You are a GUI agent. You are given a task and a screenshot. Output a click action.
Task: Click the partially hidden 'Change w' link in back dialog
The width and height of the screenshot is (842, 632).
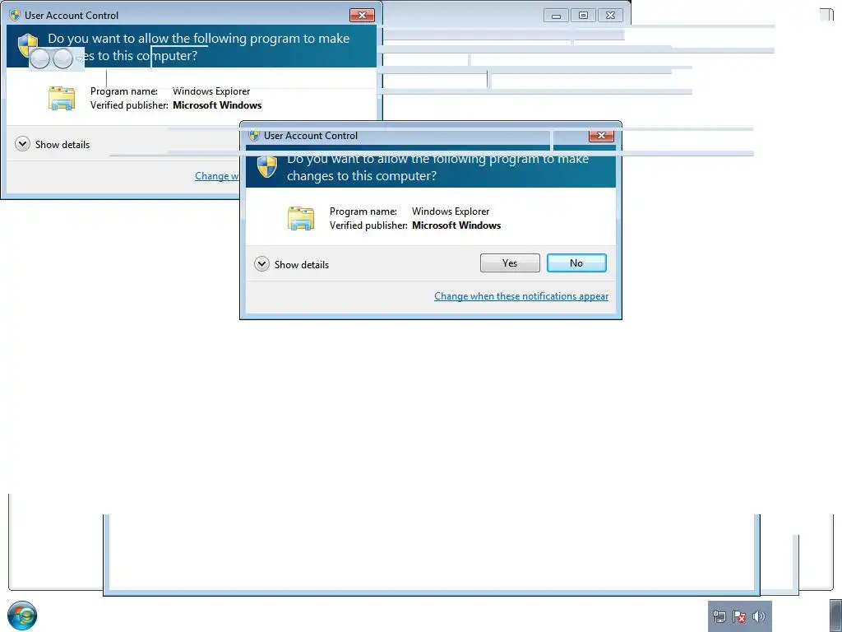[x=217, y=176]
